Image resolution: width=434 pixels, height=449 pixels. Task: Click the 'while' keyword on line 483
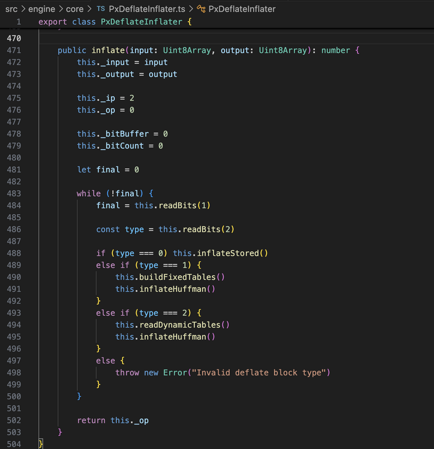tap(88, 194)
